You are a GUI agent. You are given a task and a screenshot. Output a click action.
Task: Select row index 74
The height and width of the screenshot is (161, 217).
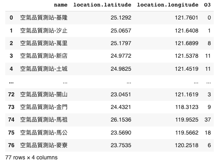pos(11,120)
